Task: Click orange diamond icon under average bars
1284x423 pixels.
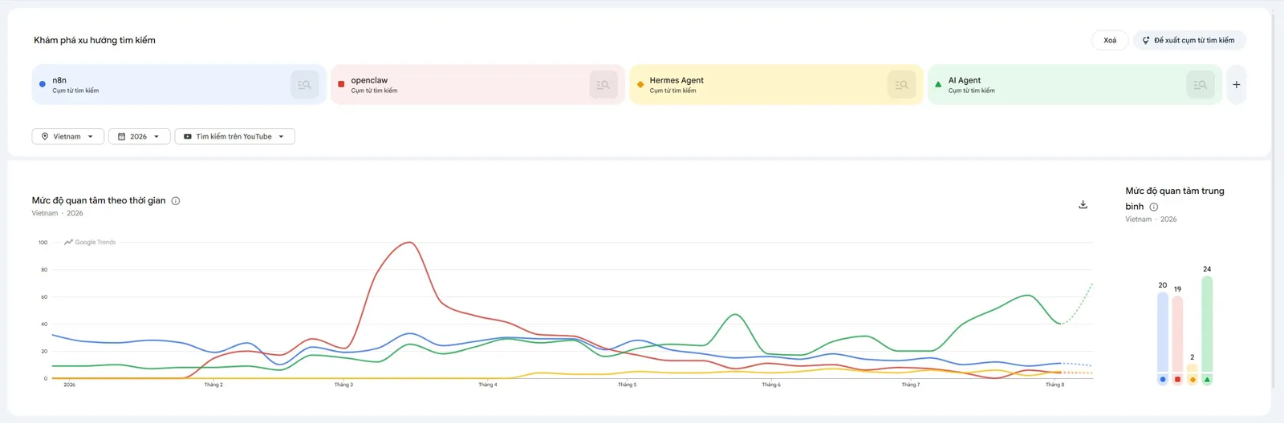Action: pyautogui.click(x=1193, y=380)
